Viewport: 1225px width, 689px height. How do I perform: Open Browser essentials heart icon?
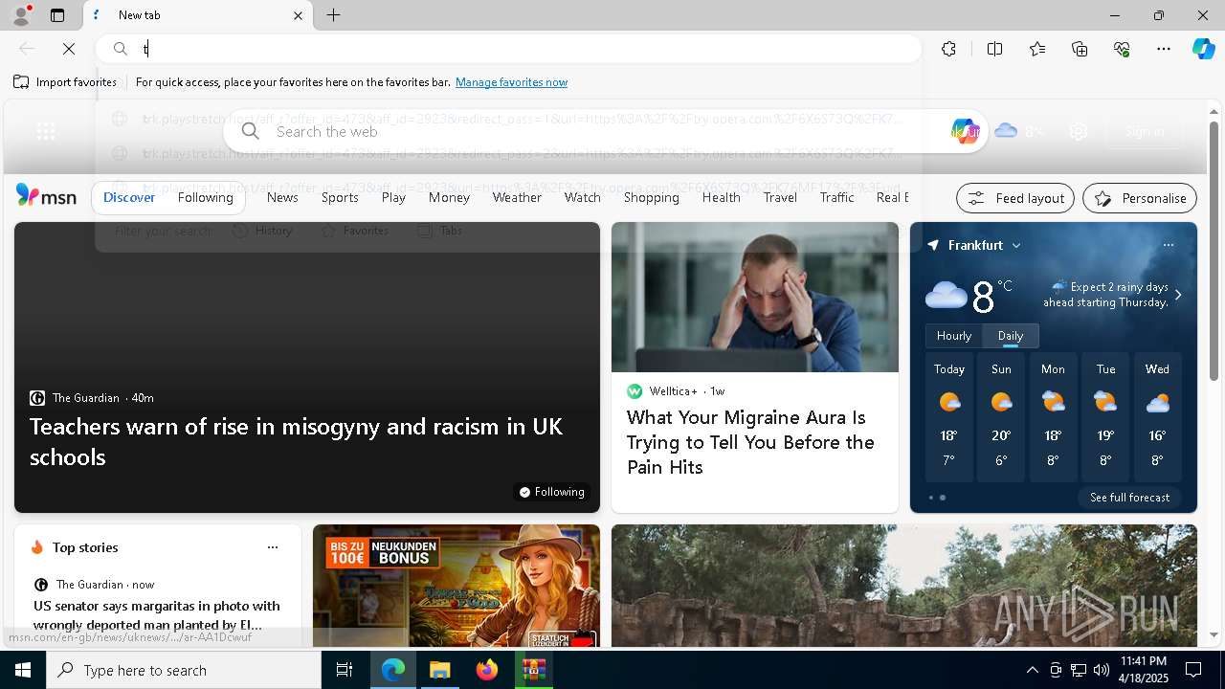(1122, 49)
